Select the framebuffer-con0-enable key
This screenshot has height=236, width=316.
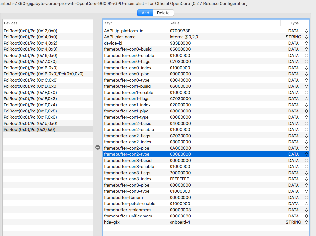click(x=129, y=55)
